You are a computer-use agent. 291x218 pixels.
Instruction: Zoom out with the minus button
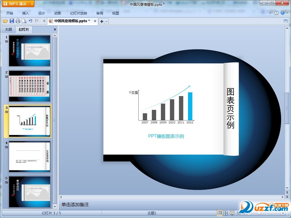[250, 213]
